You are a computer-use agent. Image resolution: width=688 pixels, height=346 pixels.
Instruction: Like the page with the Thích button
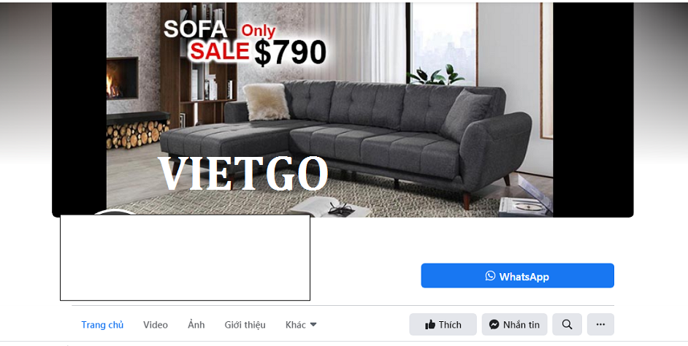click(x=443, y=325)
